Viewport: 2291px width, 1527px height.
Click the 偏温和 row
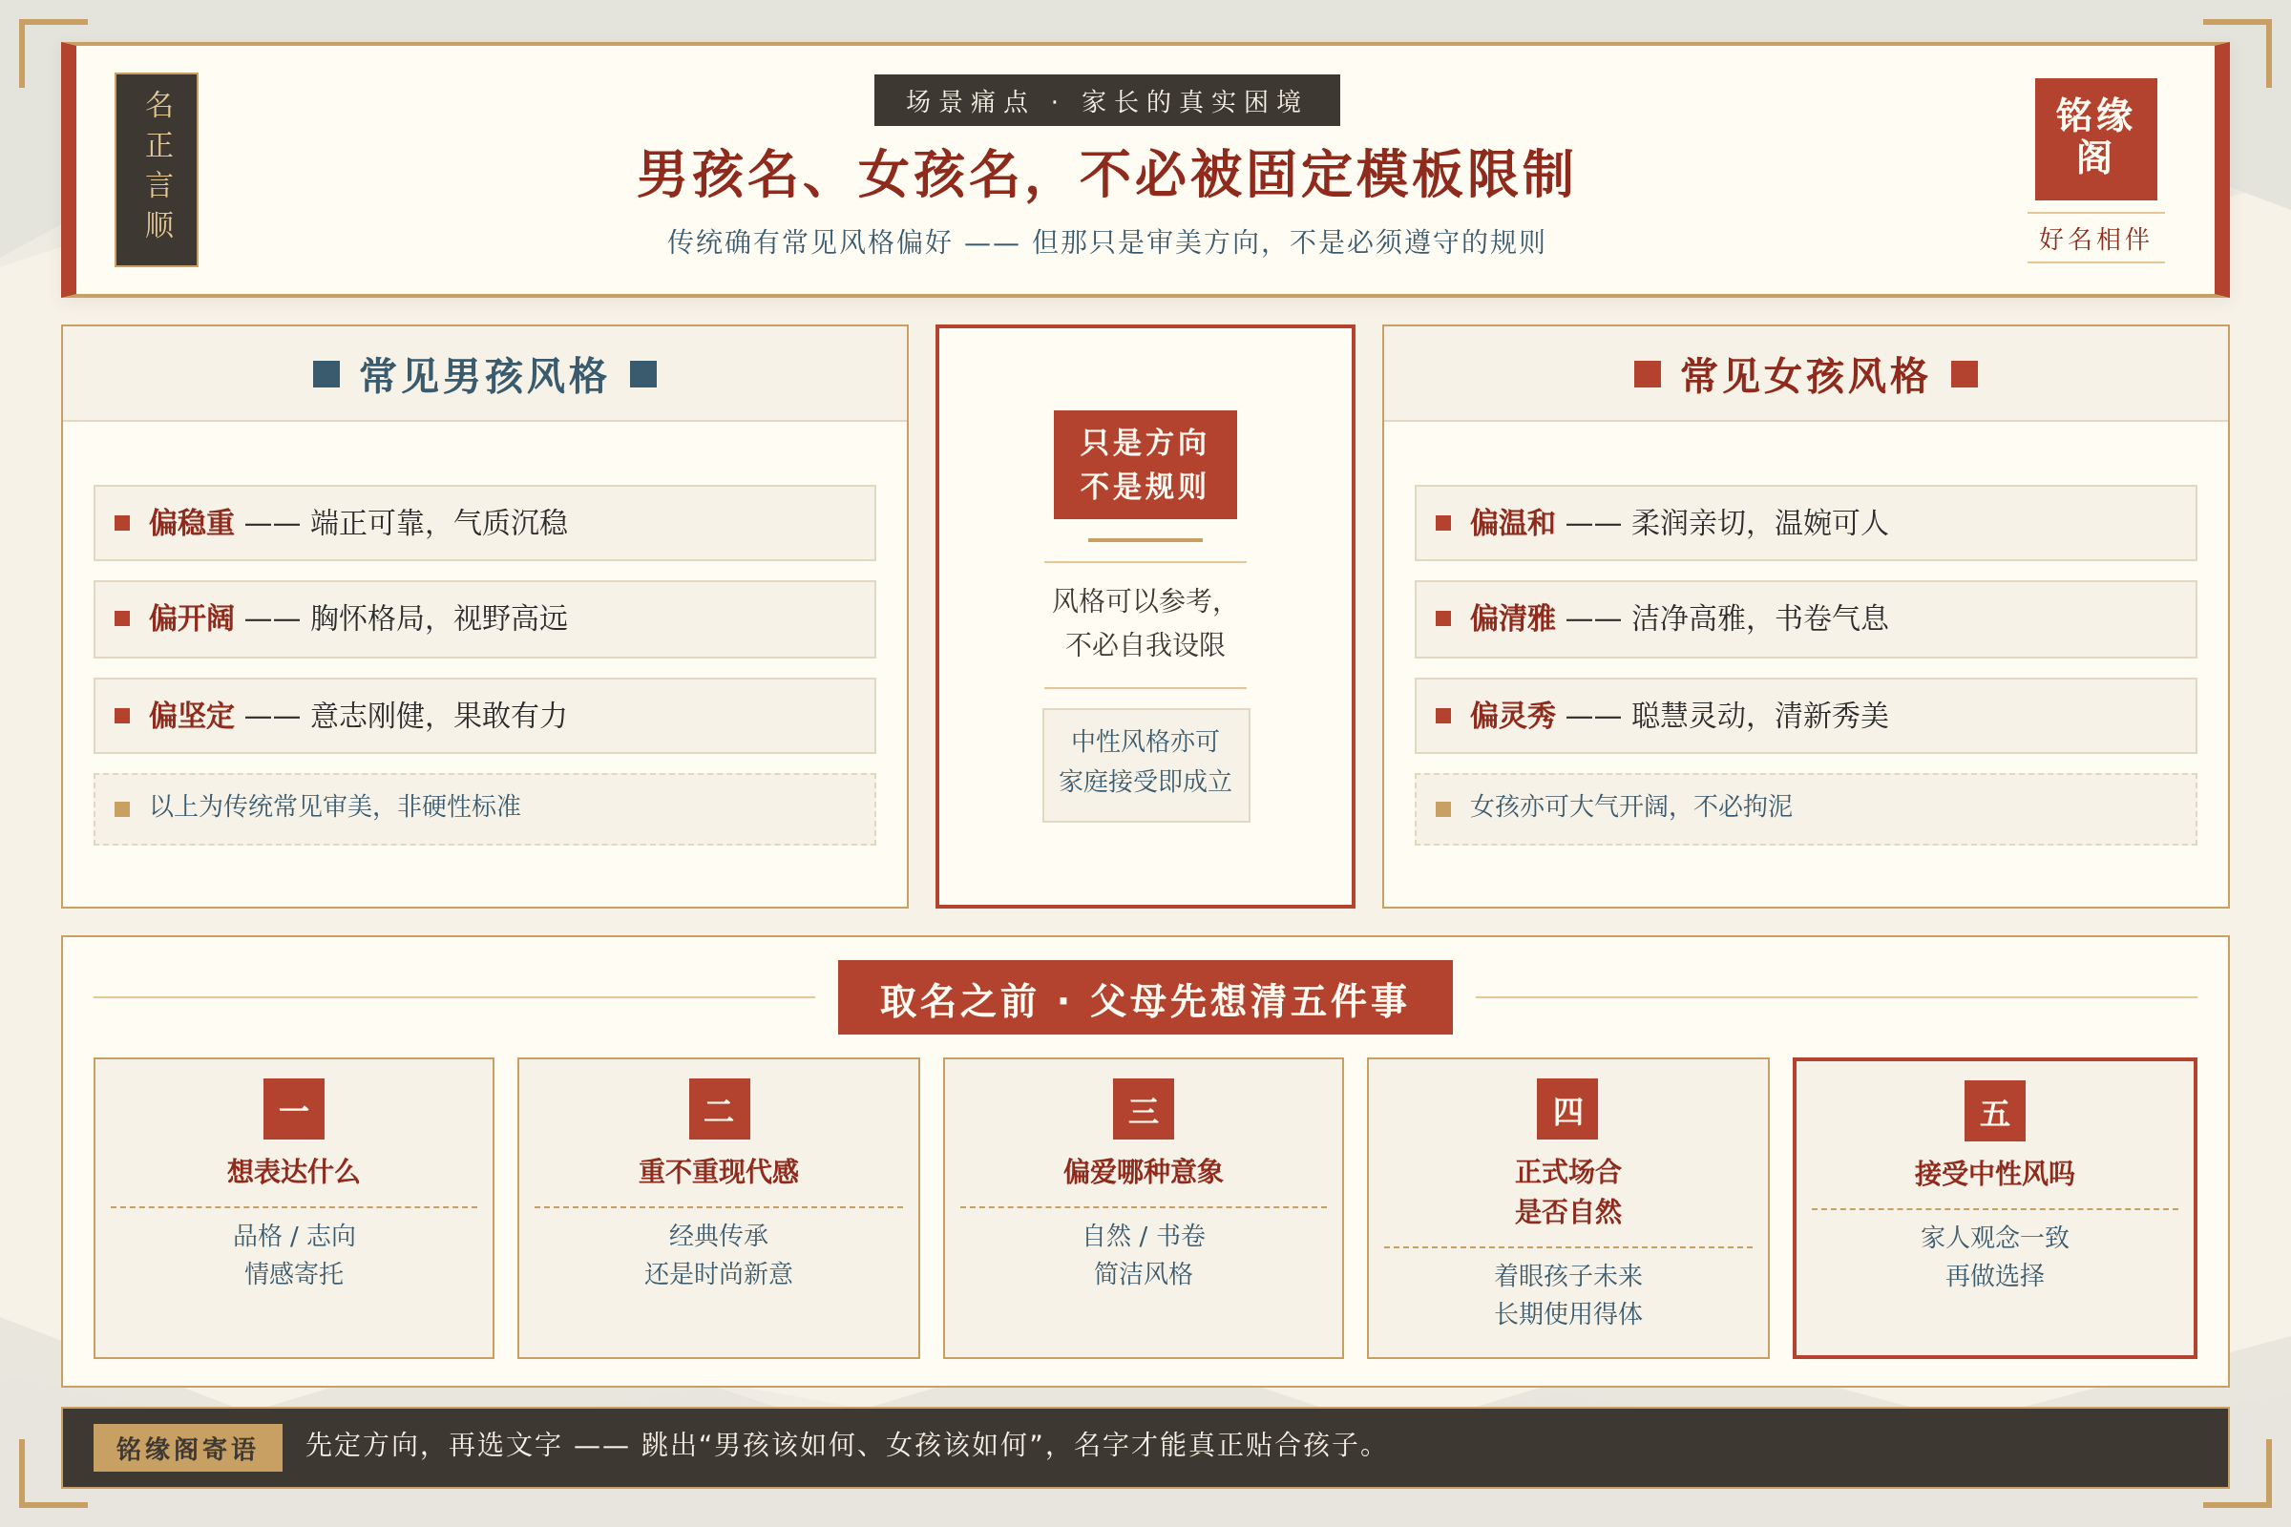(1805, 523)
